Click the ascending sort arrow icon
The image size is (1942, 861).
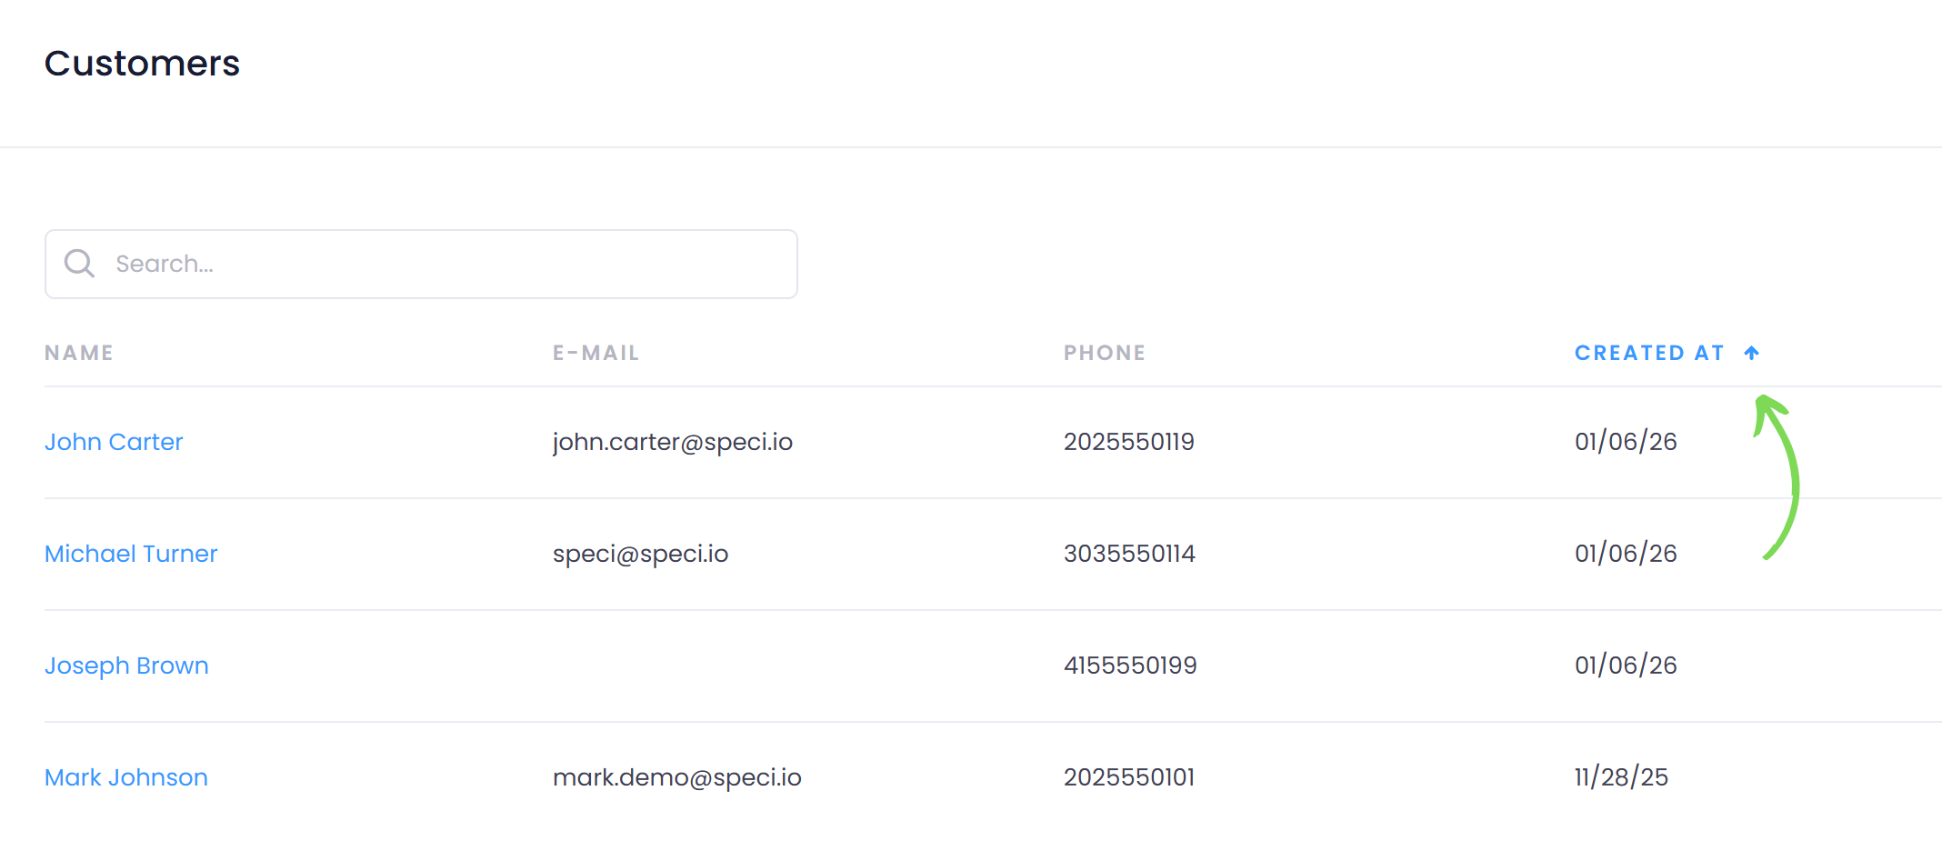pyautogui.click(x=1752, y=353)
